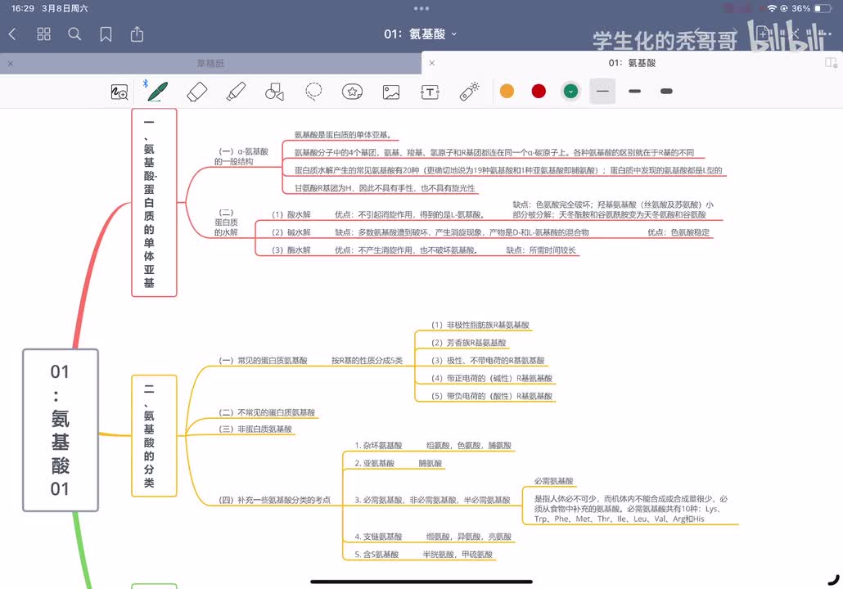Tap the (3) 酶水解 item
Viewport: 843px width, 589px height.
coord(291,250)
